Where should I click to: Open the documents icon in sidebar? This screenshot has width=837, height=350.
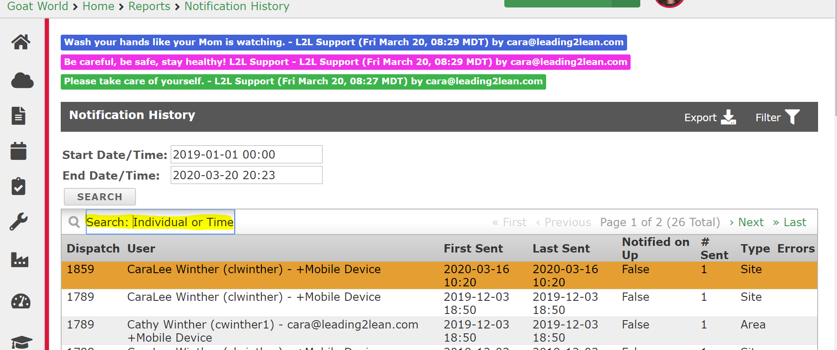pos(18,116)
